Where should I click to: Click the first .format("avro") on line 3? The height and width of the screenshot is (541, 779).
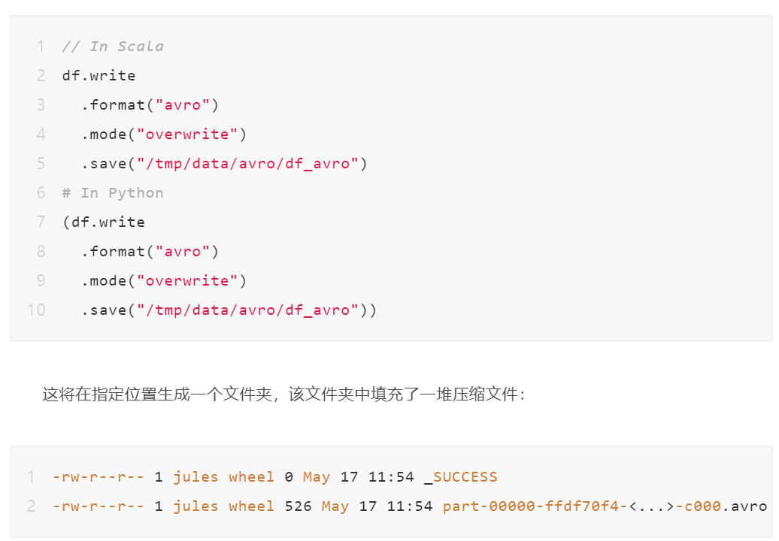click(150, 104)
